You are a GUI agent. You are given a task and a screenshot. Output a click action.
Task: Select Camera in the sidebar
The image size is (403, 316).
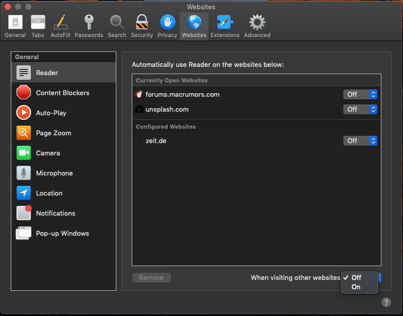click(x=63, y=153)
